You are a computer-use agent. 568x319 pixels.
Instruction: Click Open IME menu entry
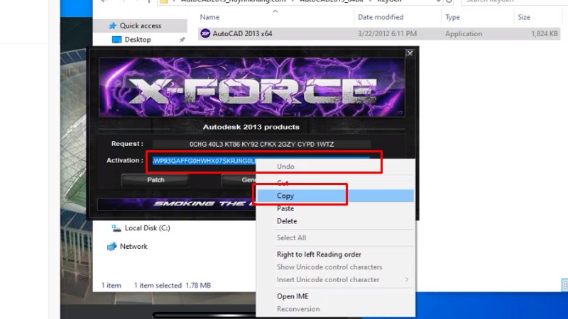pos(293,296)
